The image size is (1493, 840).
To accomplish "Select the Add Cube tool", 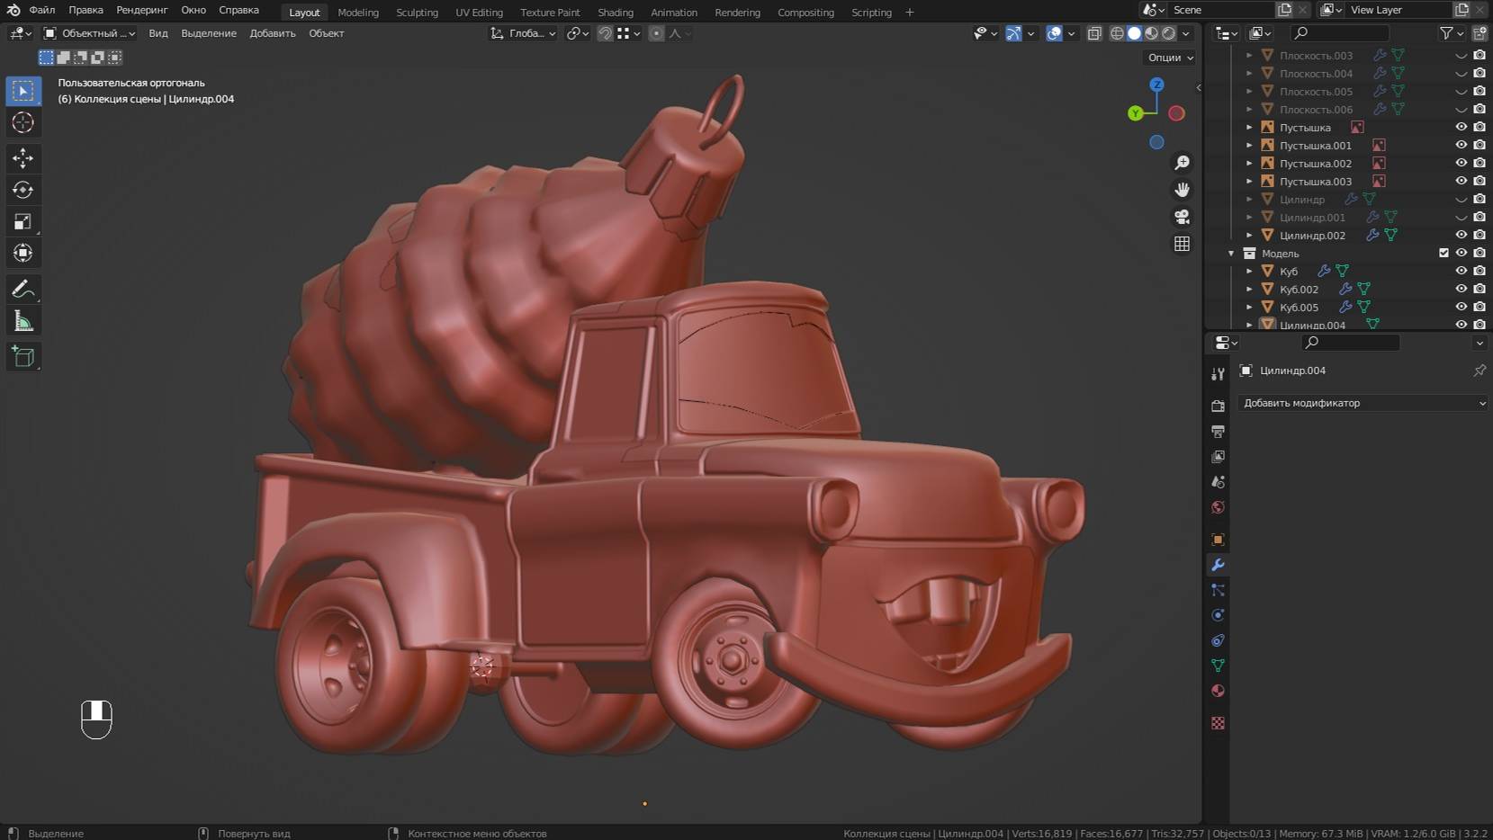I will pos(23,357).
